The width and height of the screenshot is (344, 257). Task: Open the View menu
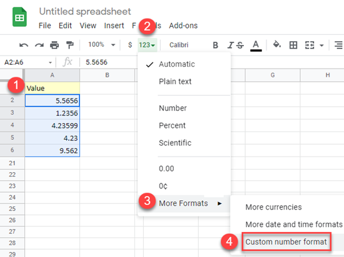coord(88,26)
